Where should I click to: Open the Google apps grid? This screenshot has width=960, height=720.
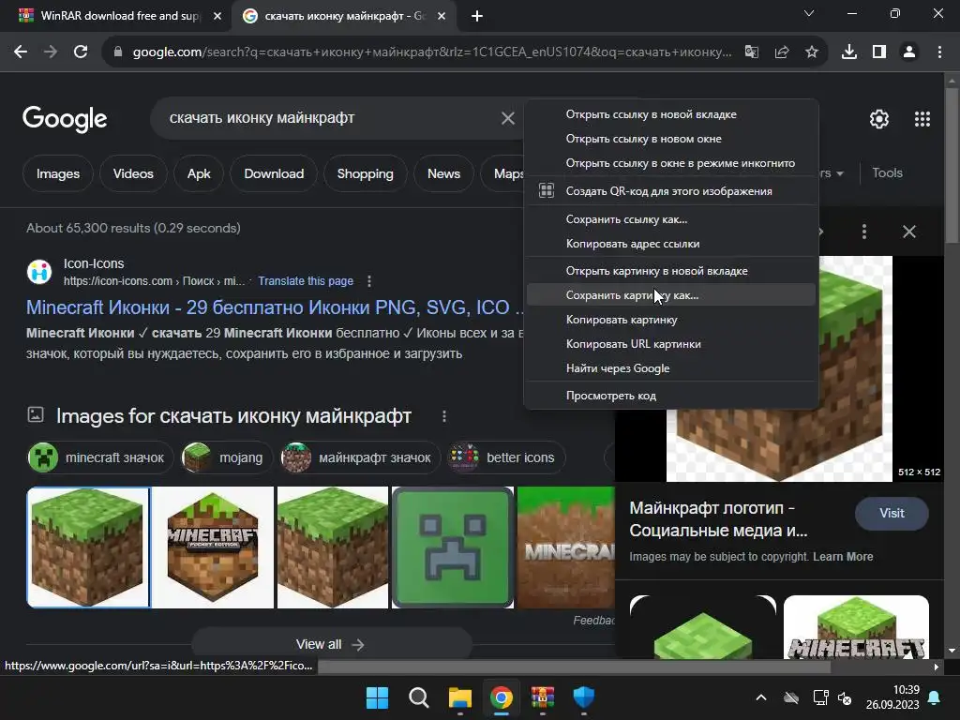pos(922,119)
